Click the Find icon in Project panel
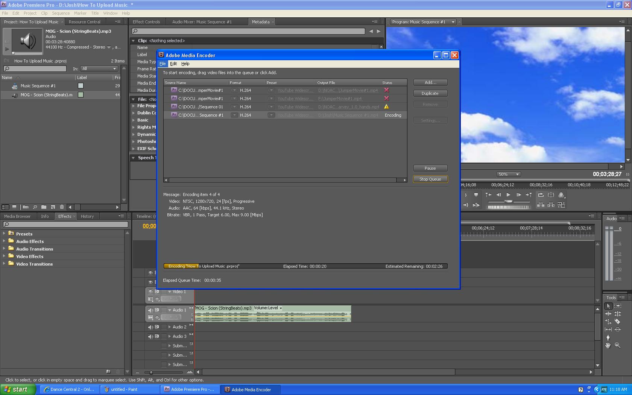 point(35,207)
